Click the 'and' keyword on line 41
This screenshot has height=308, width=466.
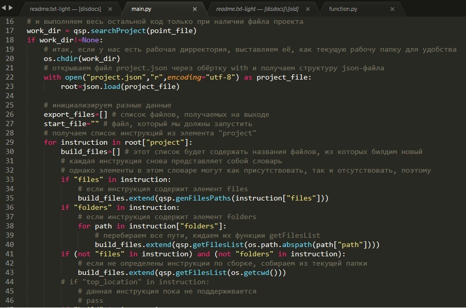pyautogui.click(x=203, y=254)
